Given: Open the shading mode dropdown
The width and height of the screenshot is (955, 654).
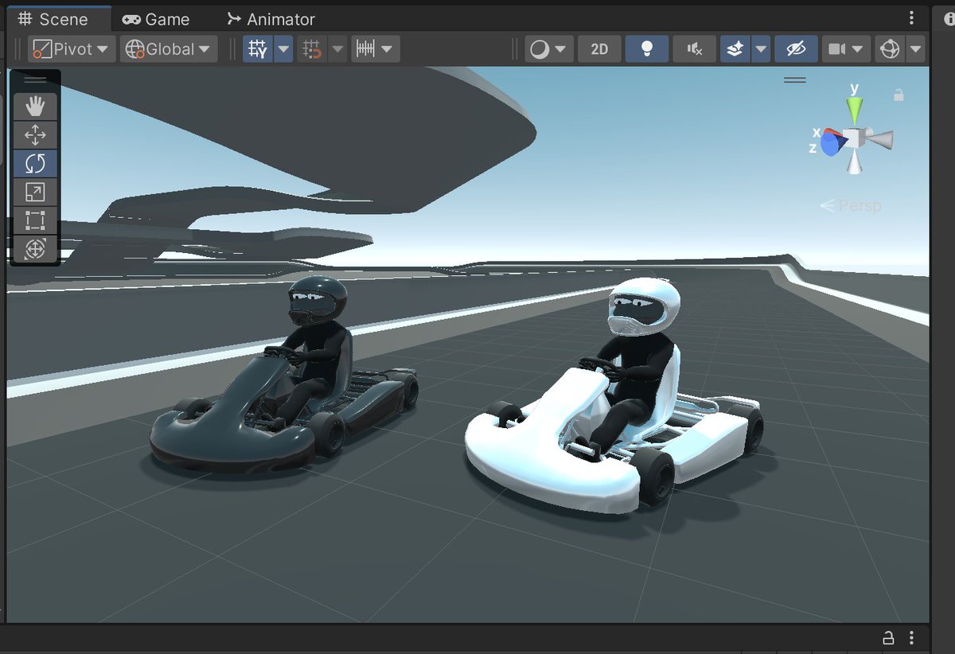Looking at the screenshot, I should (x=549, y=49).
